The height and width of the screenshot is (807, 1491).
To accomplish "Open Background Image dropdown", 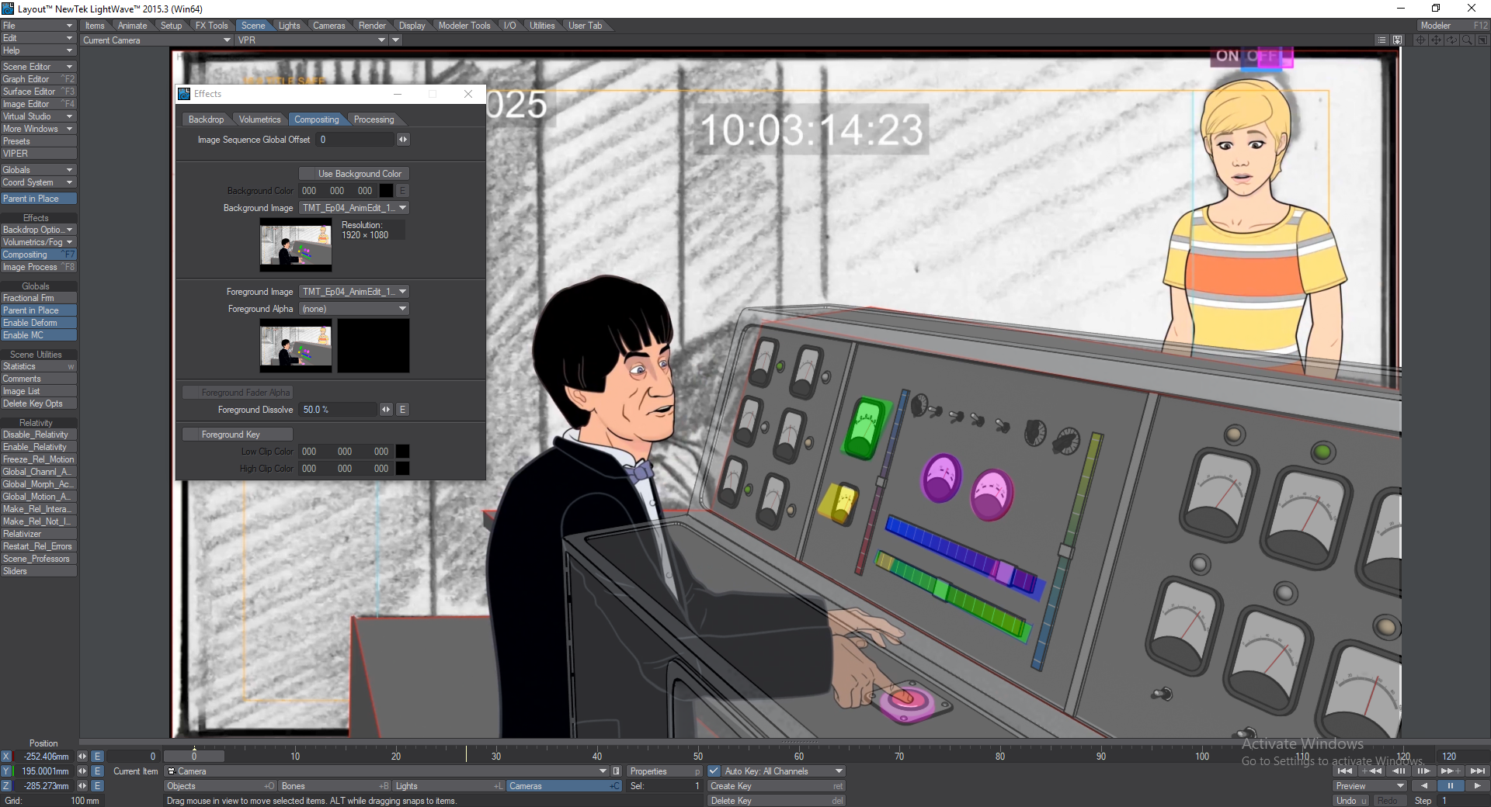I will point(354,208).
